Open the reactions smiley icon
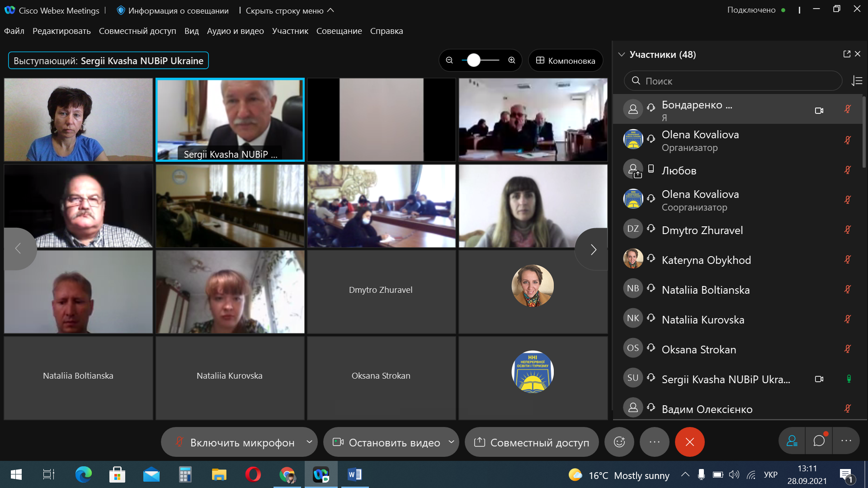868x488 pixels. [619, 442]
